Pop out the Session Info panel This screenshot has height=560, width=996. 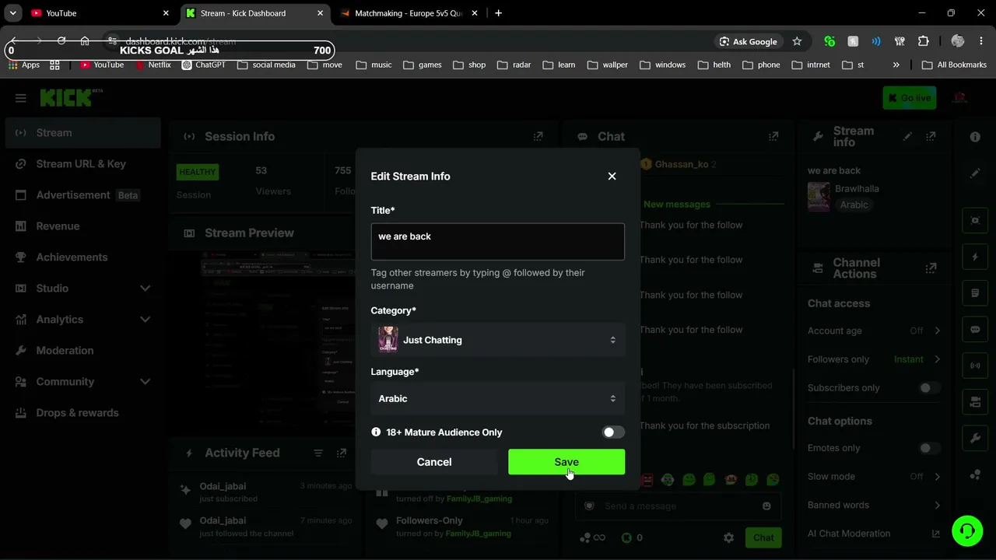click(538, 136)
